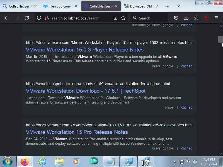Open the tracking protection shield icon
223x167 pixels.
coord(39,18)
